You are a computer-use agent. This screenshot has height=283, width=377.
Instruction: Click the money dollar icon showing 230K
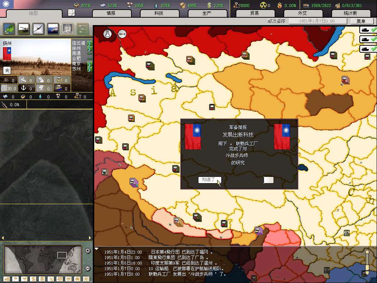pyautogui.click(x=209, y=5)
